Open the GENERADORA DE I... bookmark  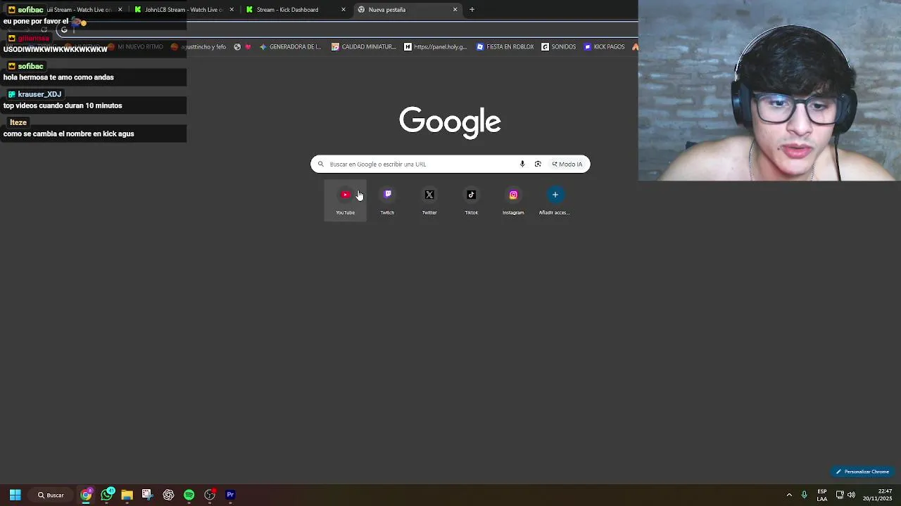[x=290, y=47]
